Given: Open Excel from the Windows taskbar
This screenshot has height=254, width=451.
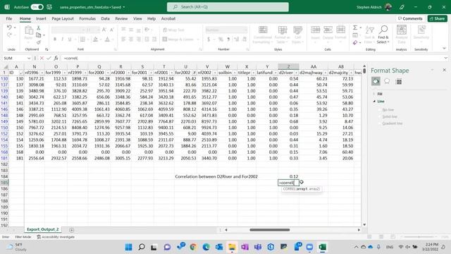Looking at the screenshot, I should pyautogui.click(x=323, y=247).
